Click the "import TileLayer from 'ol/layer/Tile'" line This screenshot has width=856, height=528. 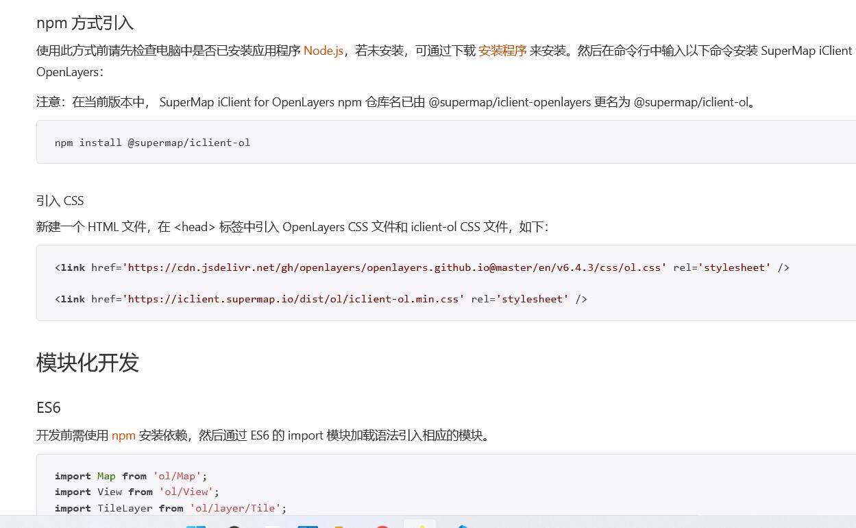pyautogui.click(x=171, y=508)
